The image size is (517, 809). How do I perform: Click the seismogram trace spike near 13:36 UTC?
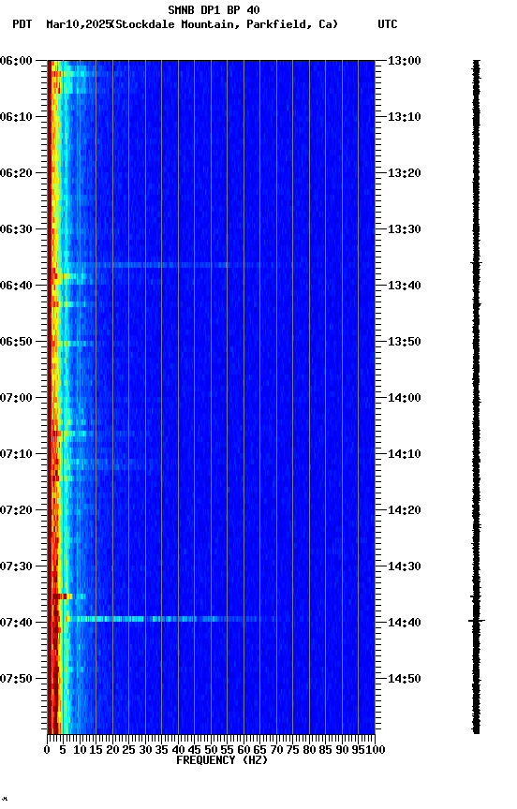476,263
